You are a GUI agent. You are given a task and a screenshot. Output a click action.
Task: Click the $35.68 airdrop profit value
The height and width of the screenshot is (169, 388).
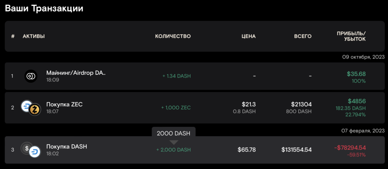pos(356,73)
